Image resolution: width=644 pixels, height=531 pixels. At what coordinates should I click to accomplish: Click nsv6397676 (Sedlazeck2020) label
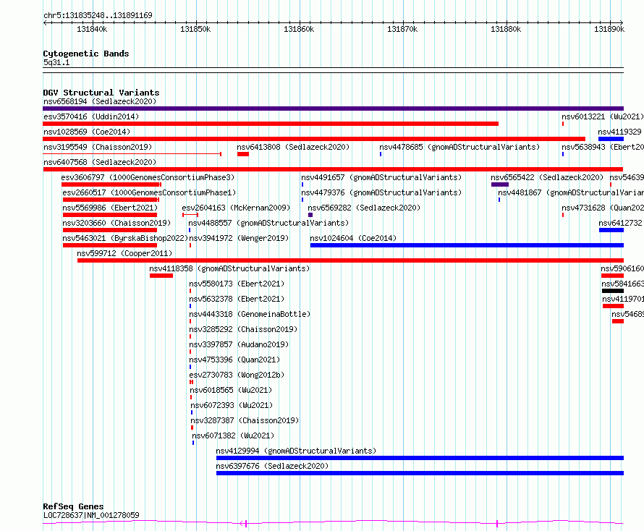272,466
